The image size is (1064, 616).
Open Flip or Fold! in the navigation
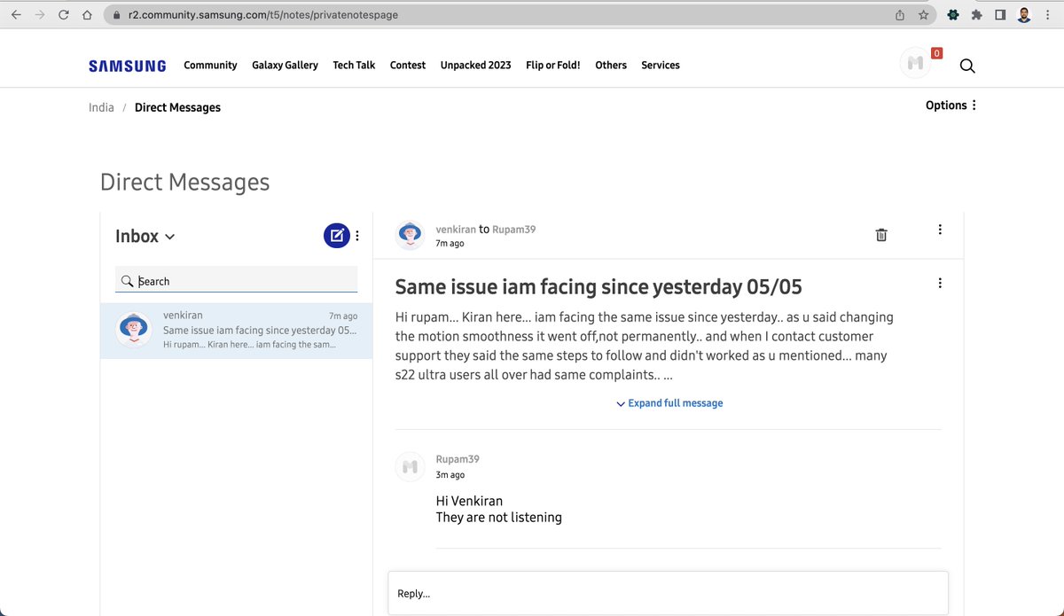pyautogui.click(x=553, y=66)
